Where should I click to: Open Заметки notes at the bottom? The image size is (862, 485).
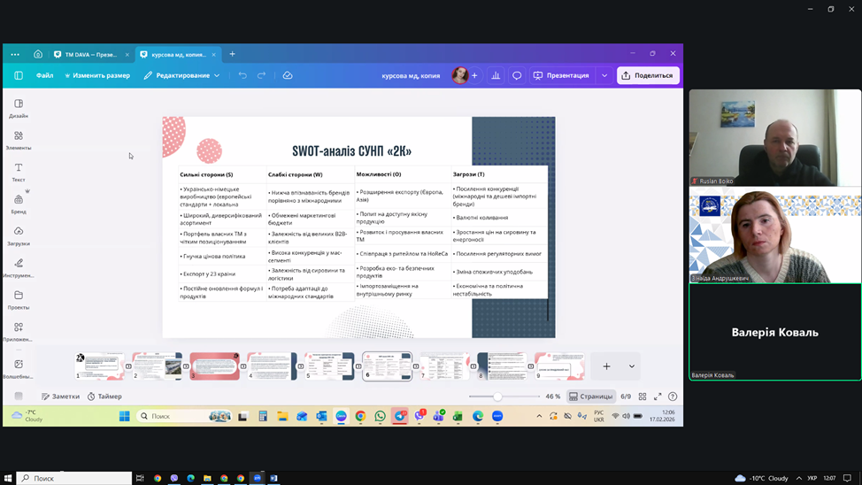click(60, 396)
